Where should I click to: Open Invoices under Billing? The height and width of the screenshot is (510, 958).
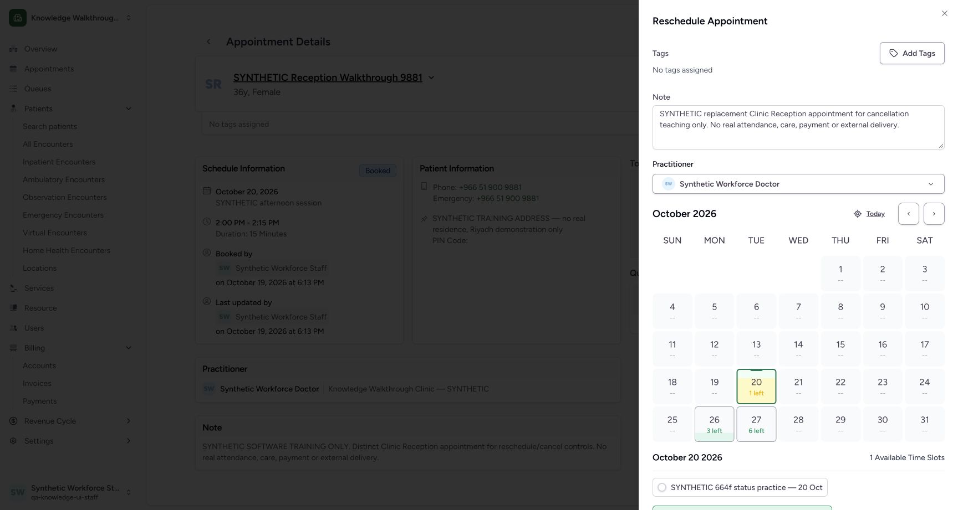coord(37,383)
